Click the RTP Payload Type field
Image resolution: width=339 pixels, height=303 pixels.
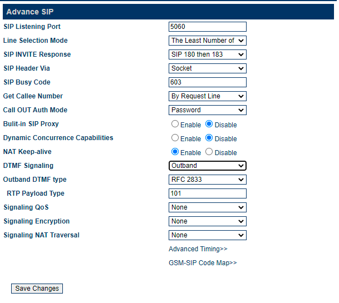tap(207, 193)
